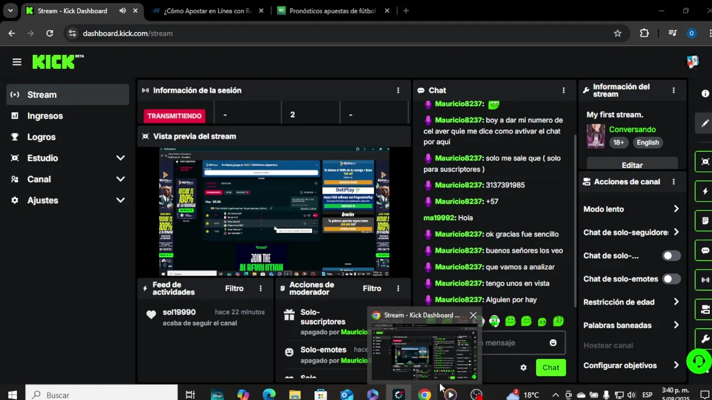Open Task View on the taskbar

coord(190,395)
